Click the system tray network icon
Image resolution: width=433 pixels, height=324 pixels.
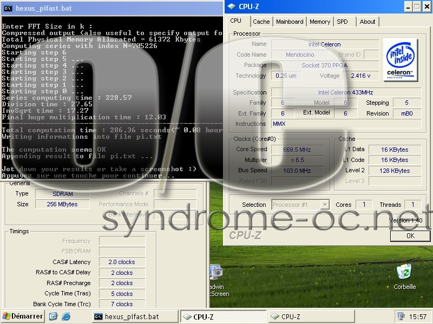coord(400,316)
